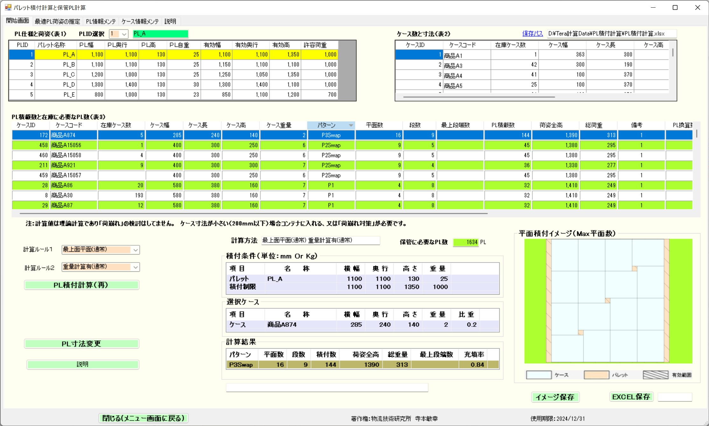
Task: Click the パターン column header sort arrow
Action: click(x=351, y=125)
